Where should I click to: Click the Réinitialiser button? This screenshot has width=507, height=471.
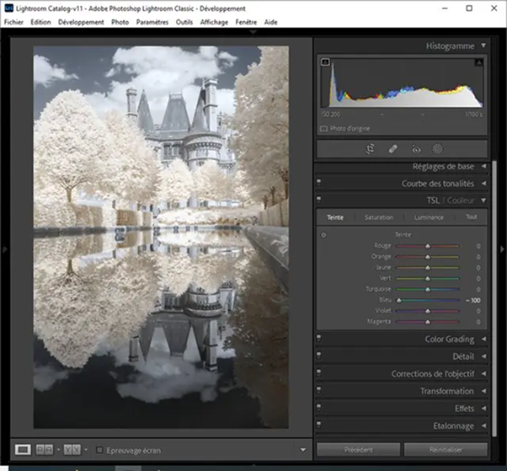point(446,450)
